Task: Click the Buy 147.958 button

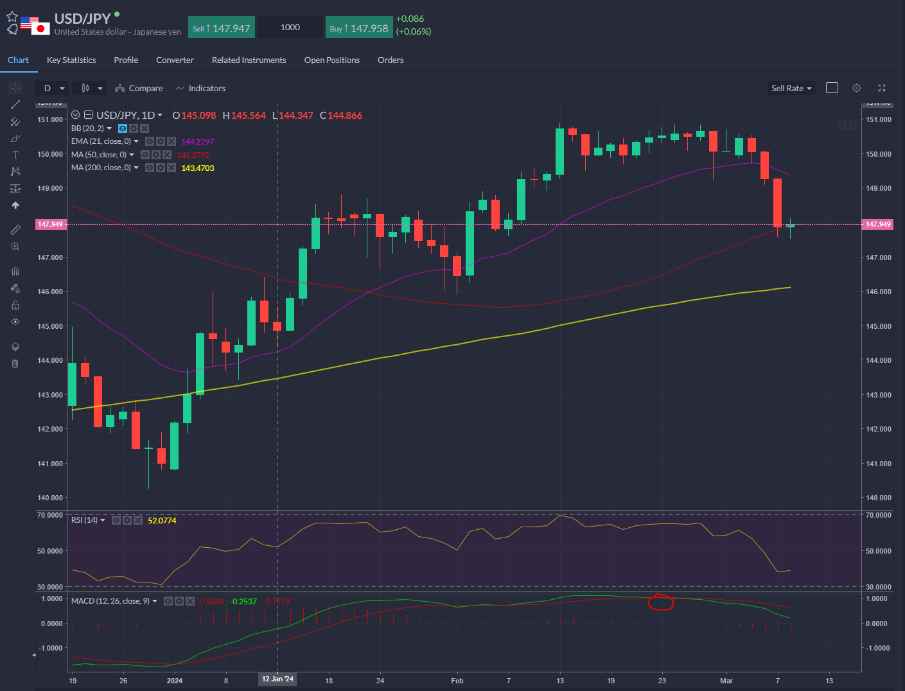Action: pyautogui.click(x=359, y=27)
